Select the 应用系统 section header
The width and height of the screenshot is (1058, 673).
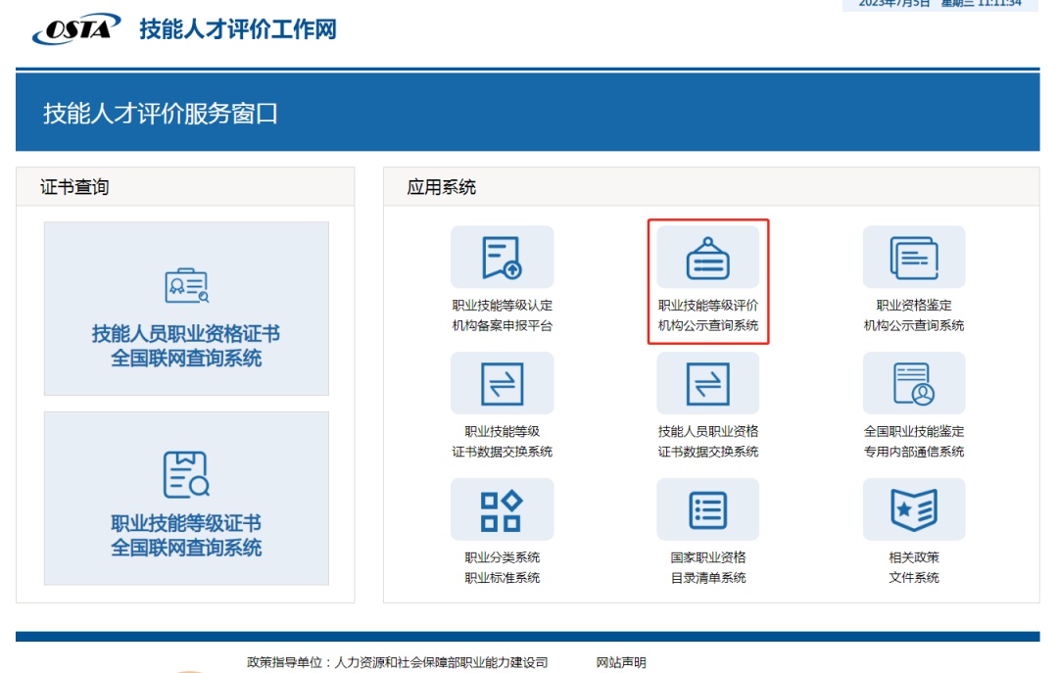[x=442, y=187]
